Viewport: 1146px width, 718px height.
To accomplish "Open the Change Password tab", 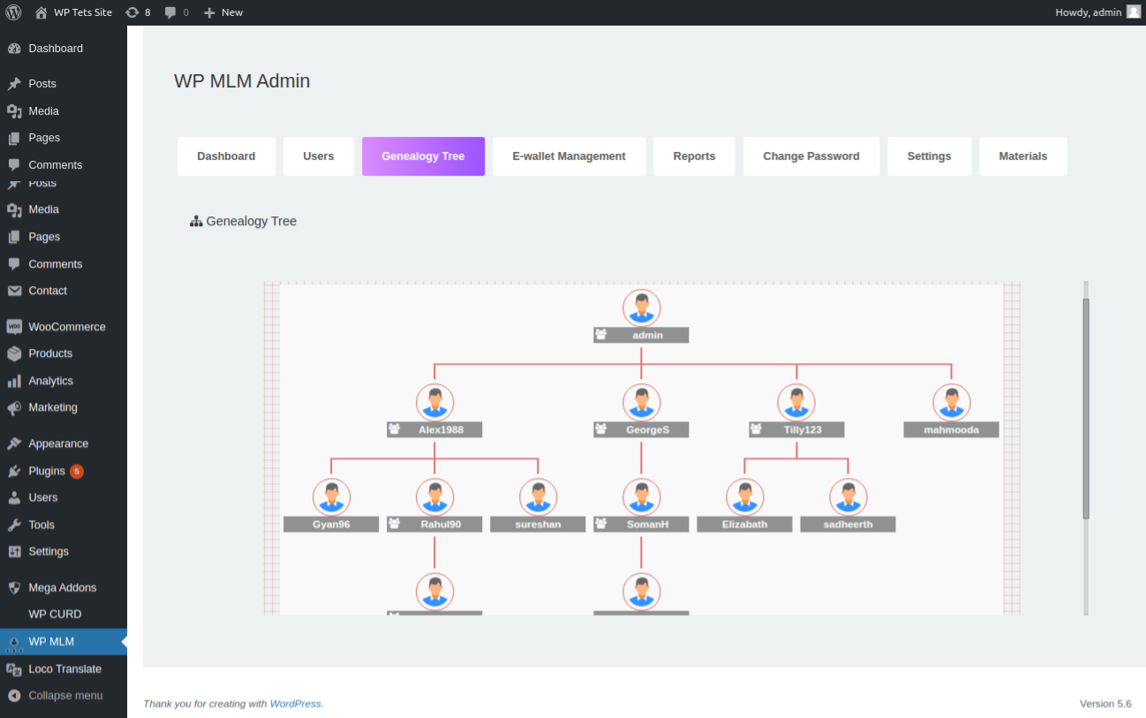I will point(811,156).
